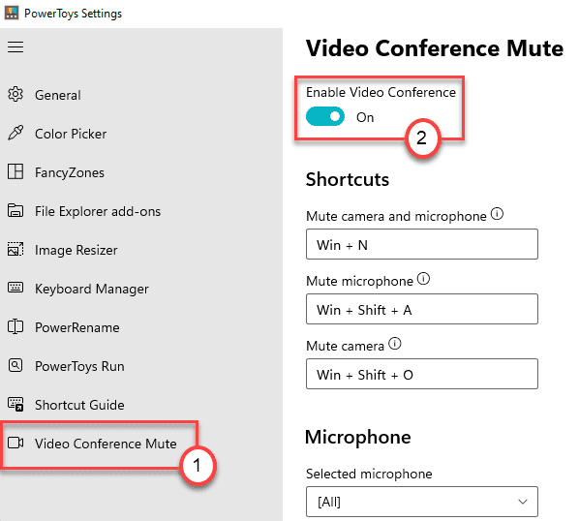Screen dimensions: 579x521
Task: Click the File Explorer add-ons icon
Action: pos(15,210)
